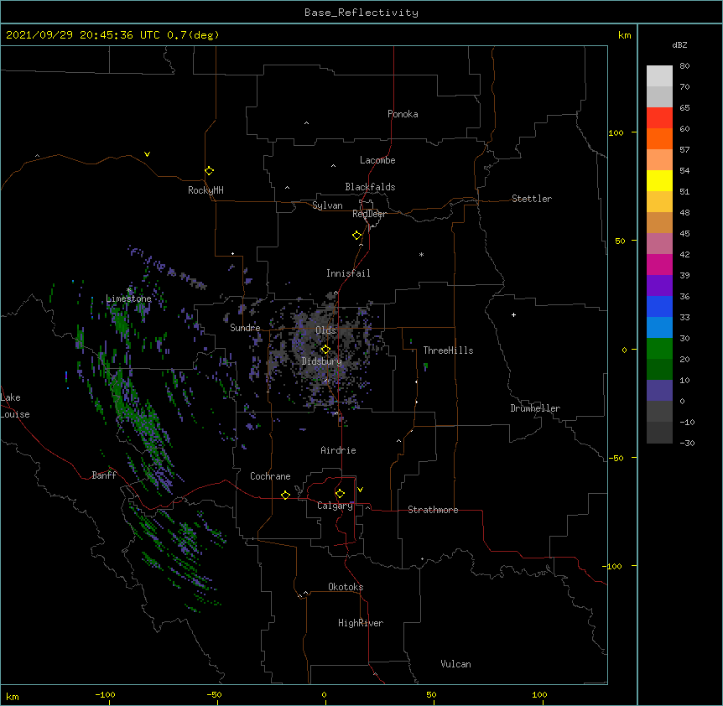Click the Banff town label
Screen dimensions: 723x706
coord(104,475)
